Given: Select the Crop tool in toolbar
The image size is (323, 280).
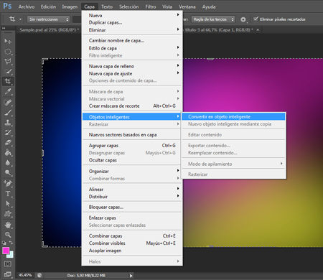Looking at the screenshot, I should [x=8, y=81].
